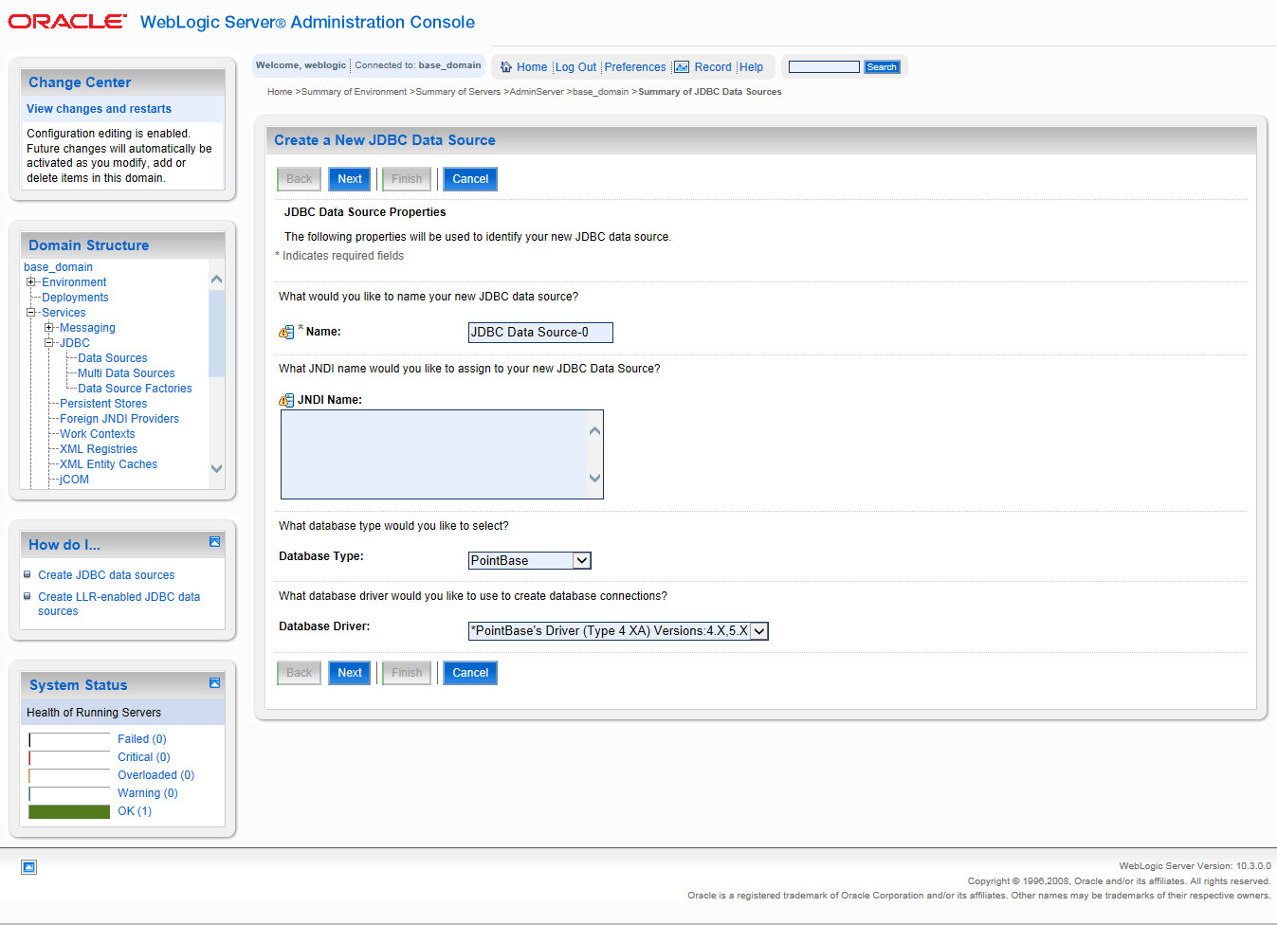The height and width of the screenshot is (925, 1277).
Task: Click the bottom Next button
Action: tap(350, 673)
